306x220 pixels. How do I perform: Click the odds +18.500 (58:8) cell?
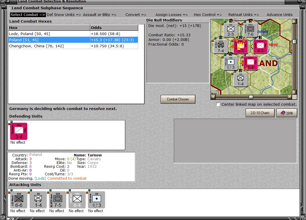pyautogui.click(x=114, y=34)
